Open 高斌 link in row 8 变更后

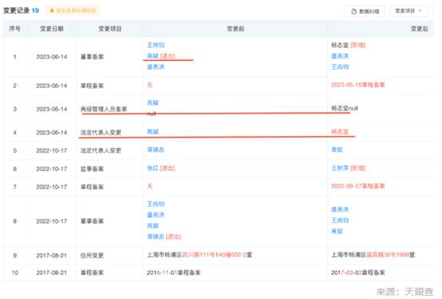(337, 231)
